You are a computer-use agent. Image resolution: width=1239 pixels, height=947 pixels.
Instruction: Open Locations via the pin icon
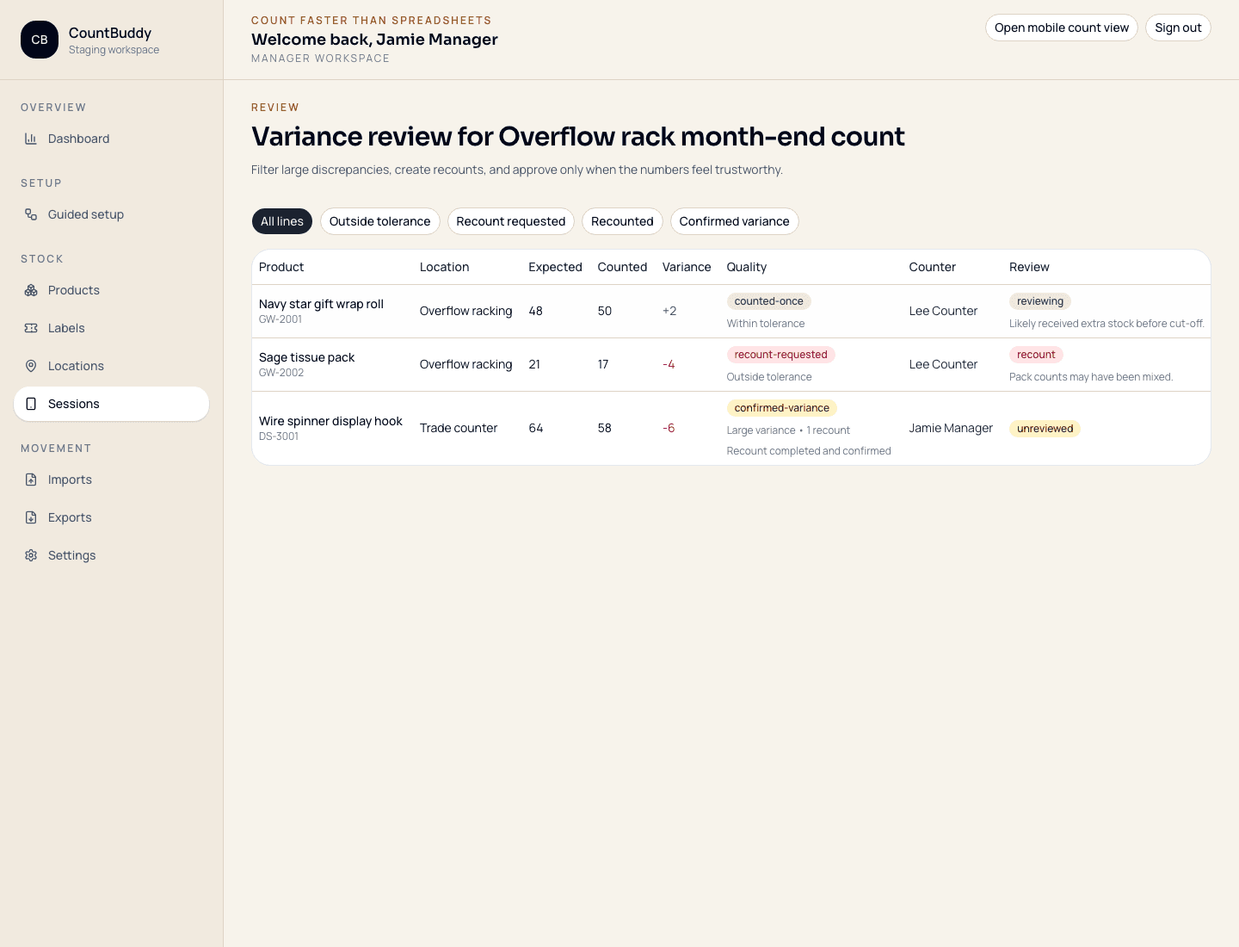coord(31,366)
